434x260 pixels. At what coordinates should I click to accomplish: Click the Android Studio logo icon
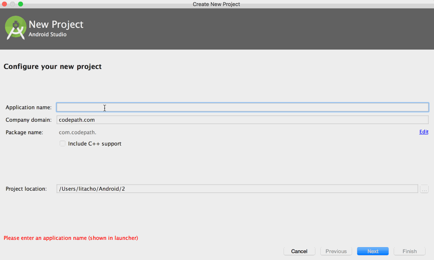click(15, 28)
